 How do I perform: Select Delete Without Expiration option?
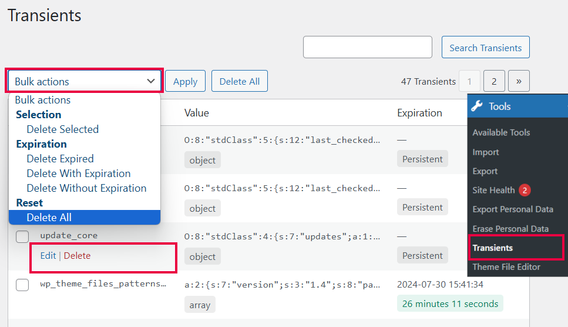click(x=86, y=188)
